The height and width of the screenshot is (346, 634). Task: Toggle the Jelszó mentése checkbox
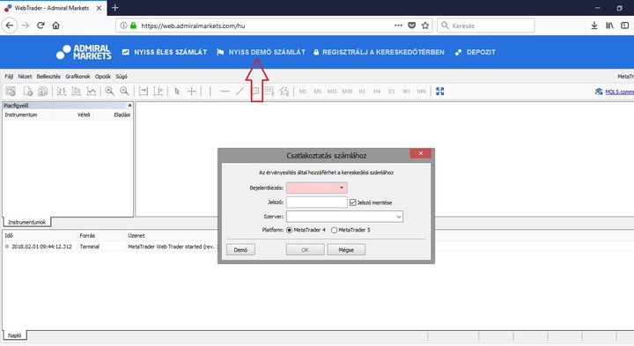pyautogui.click(x=353, y=202)
